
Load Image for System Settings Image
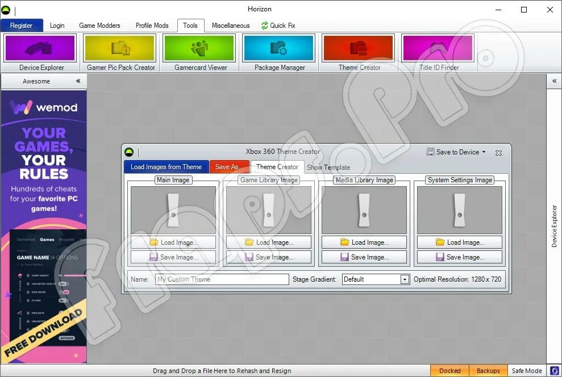coord(460,242)
